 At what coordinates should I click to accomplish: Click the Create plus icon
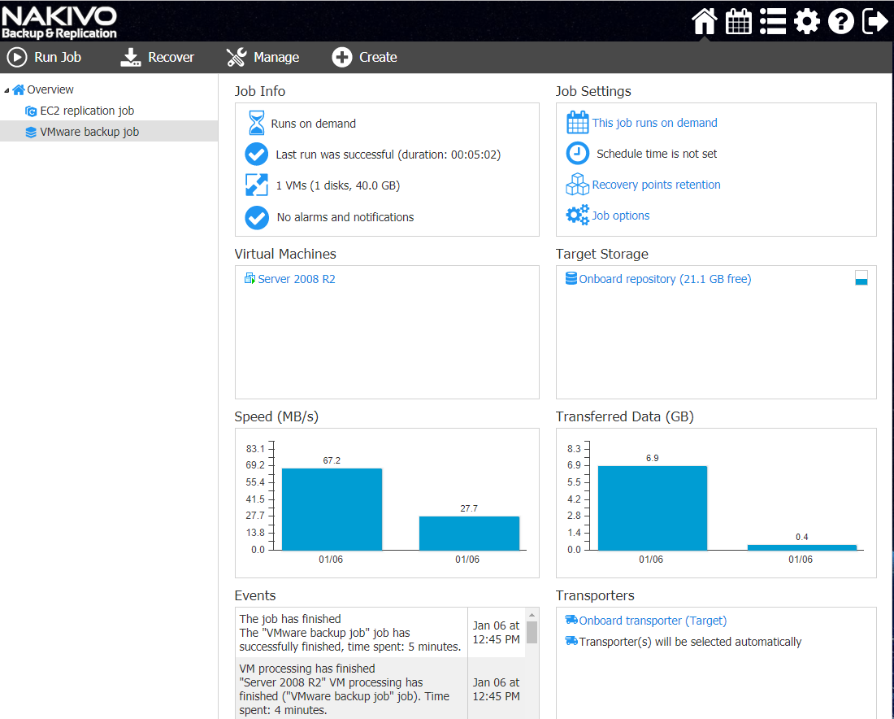coord(342,57)
